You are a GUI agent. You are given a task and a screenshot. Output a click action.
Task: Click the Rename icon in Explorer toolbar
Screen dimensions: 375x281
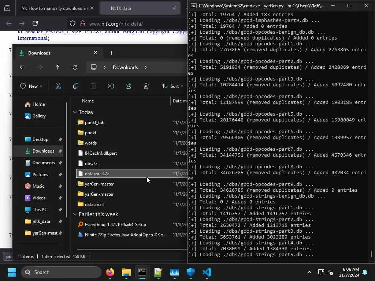tap(111, 86)
